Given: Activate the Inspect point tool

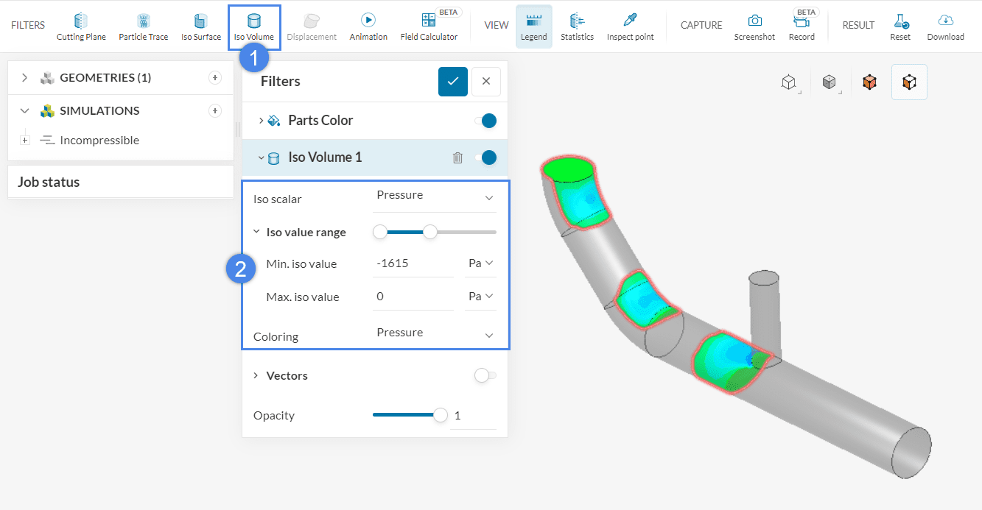Looking at the screenshot, I should pyautogui.click(x=630, y=26).
